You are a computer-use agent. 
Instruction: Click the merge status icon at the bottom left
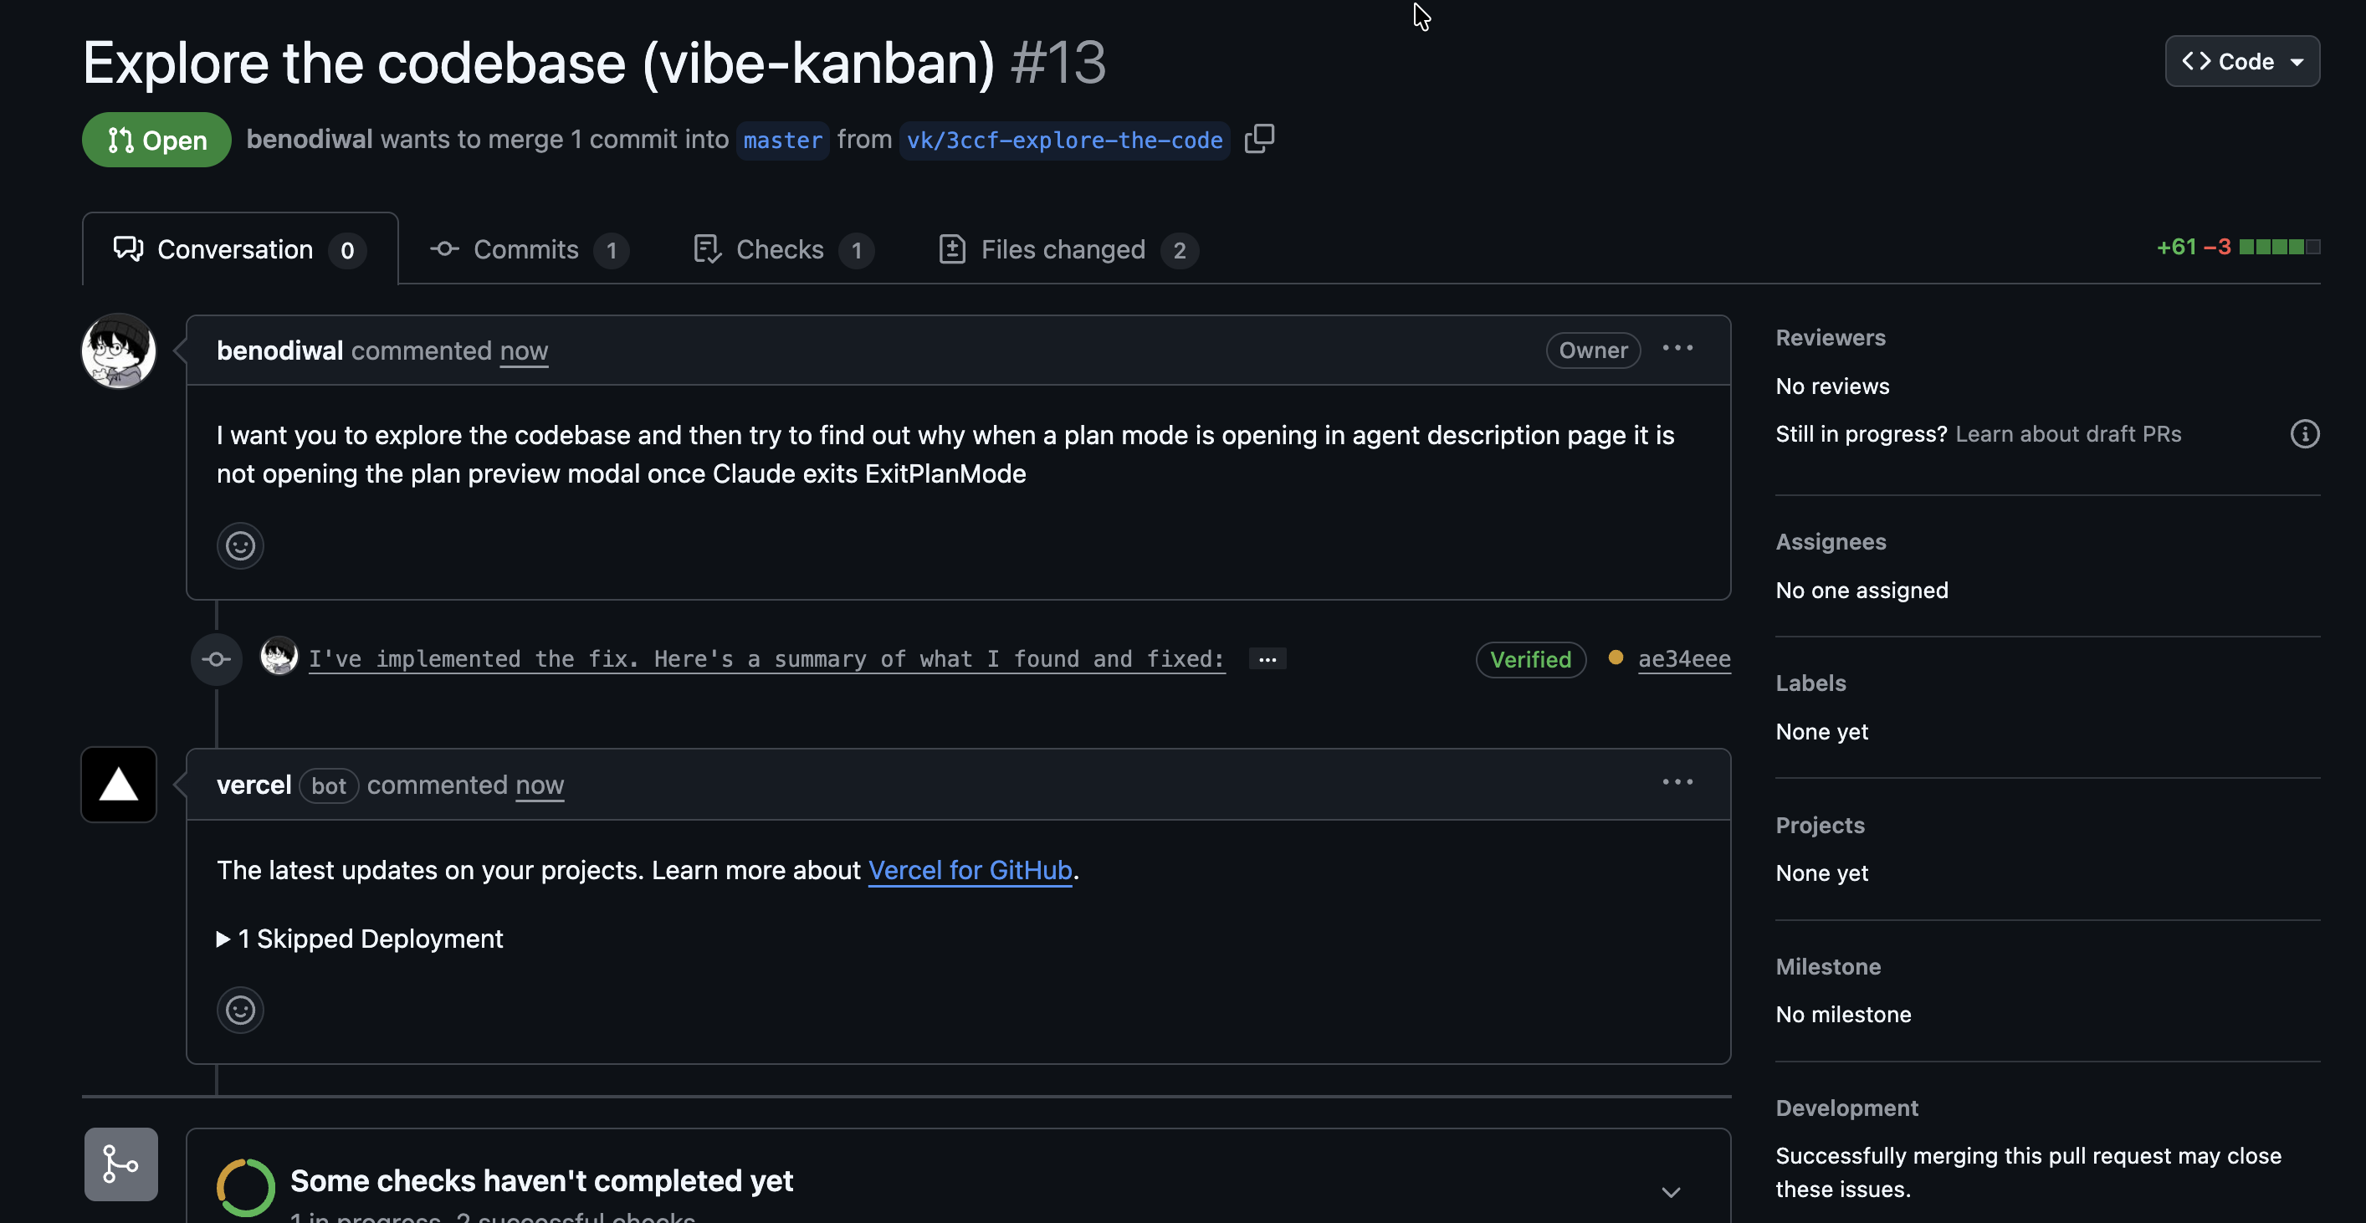(120, 1164)
